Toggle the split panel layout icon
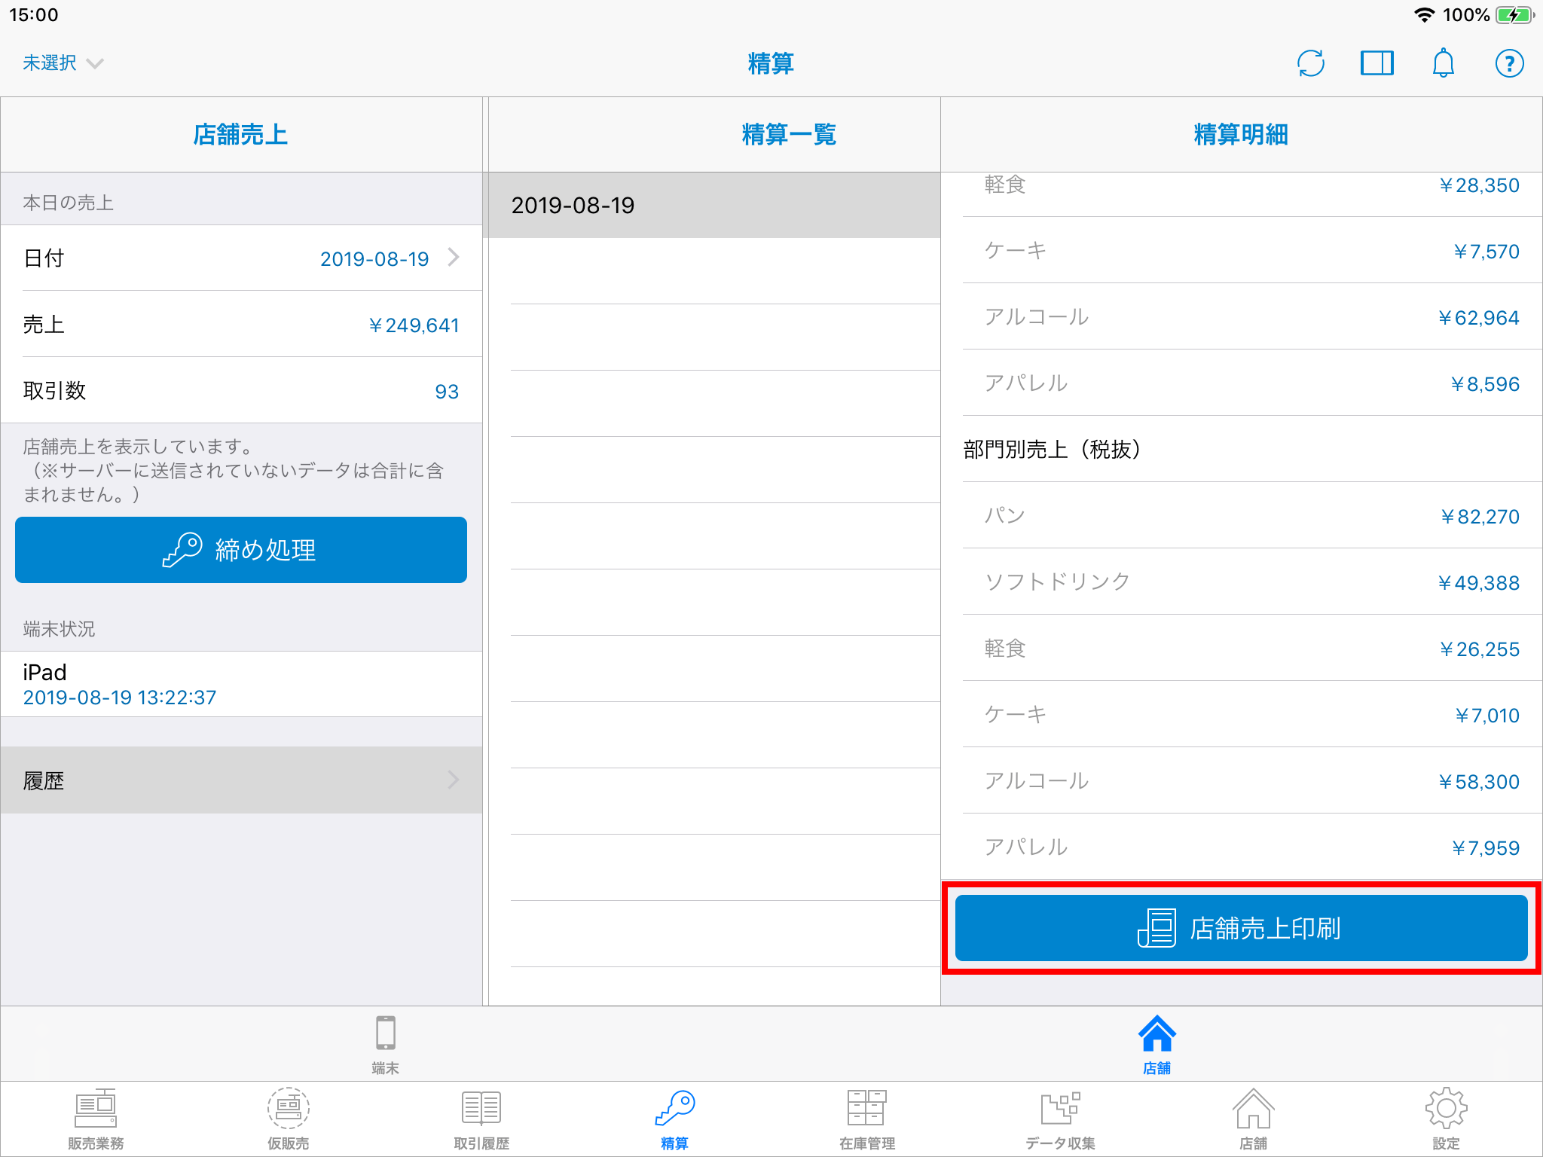 click(1376, 63)
